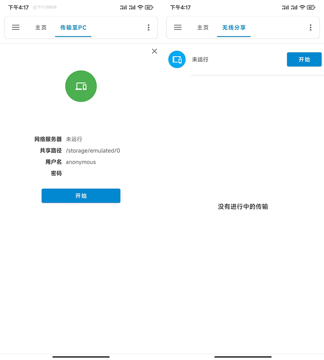Select the 传输至PC tab
324x360 pixels.
coord(73,28)
